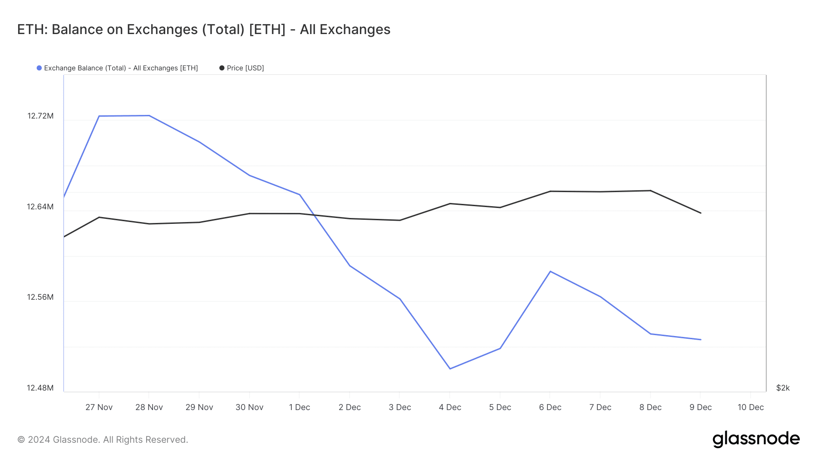Click the blue line's local peak at 6 Dec
The width and height of the screenshot is (817, 460).
click(x=550, y=272)
